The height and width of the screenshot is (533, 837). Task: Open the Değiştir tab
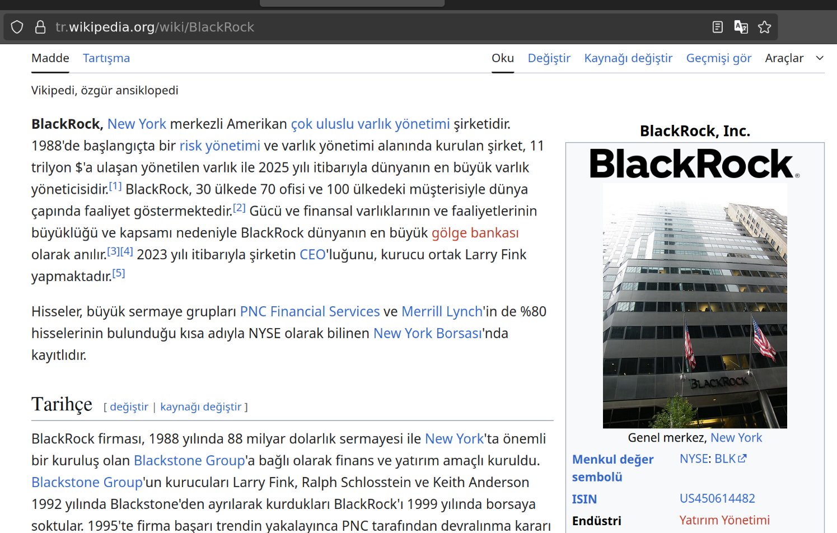click(549, 58)
